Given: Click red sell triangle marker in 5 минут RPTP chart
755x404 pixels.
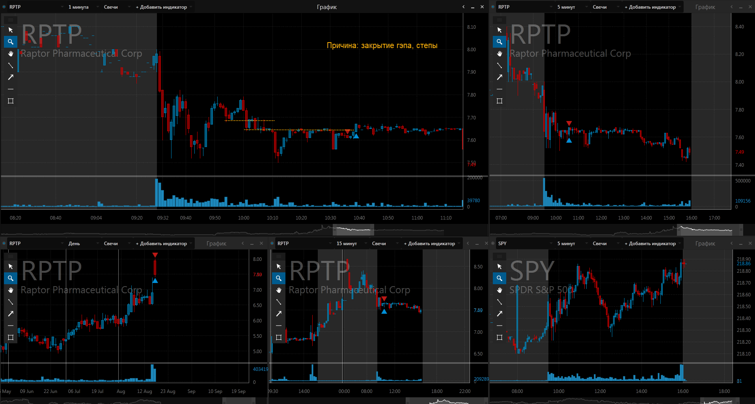Looking at the screenshot, I should [569, 123].
